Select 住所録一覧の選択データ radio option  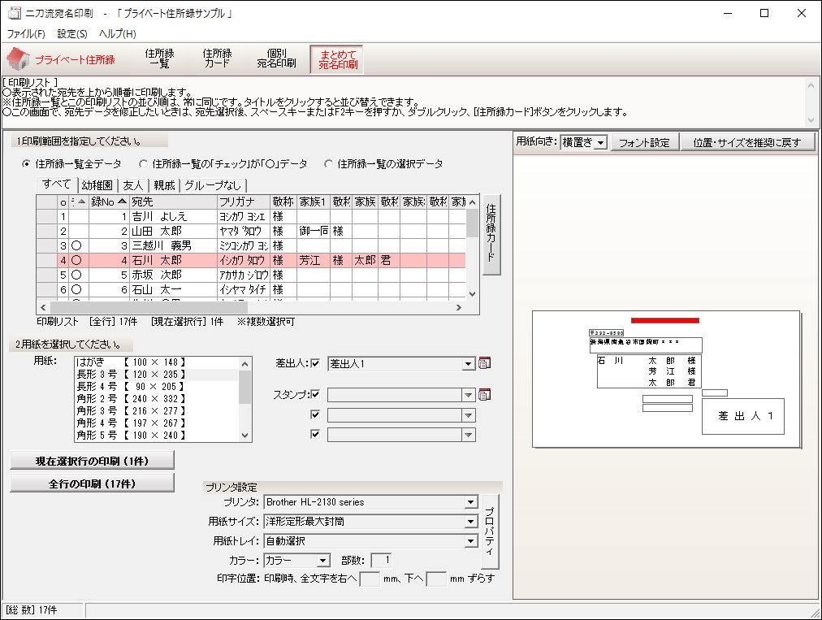coord(328,164)
